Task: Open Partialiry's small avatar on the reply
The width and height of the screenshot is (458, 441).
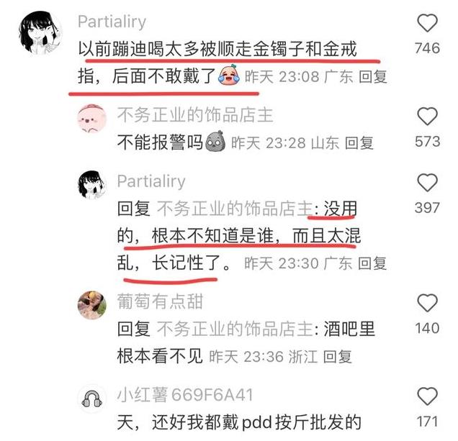Action: [x=91, y=185]
